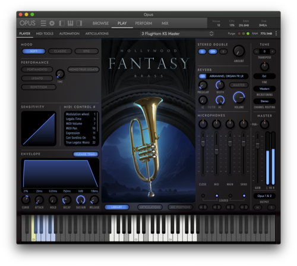Mute the master output with M
297x266 pixels.
[x=258, y=208]
